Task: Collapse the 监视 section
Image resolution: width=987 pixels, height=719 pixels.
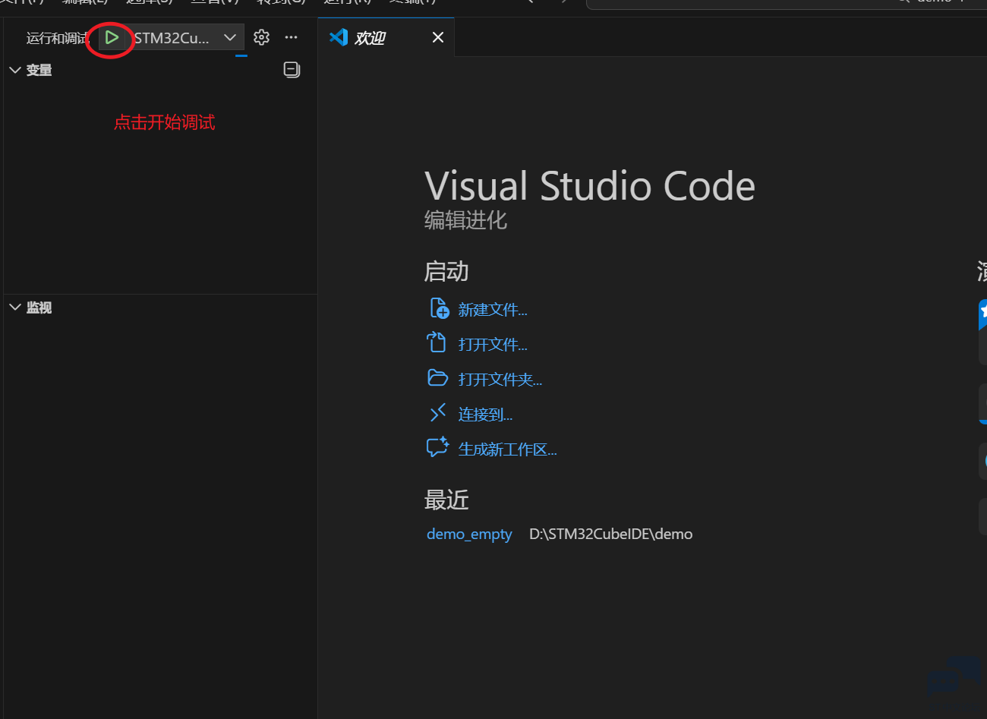Action: click(14, 307)
